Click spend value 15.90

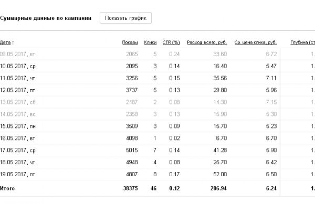point(220,114)
